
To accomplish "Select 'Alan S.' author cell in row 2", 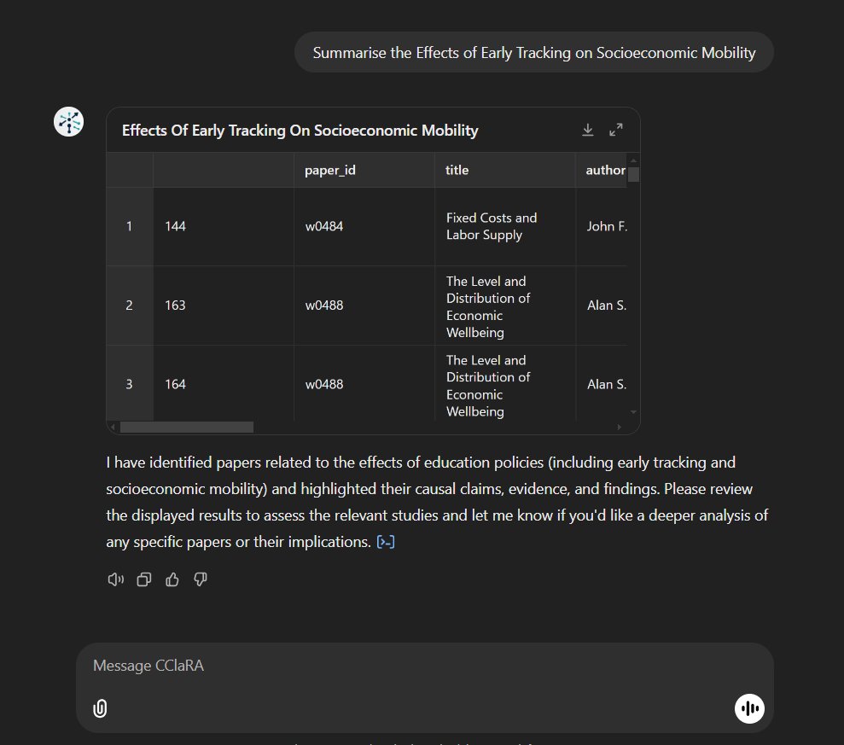I will [x=602, y=306].
